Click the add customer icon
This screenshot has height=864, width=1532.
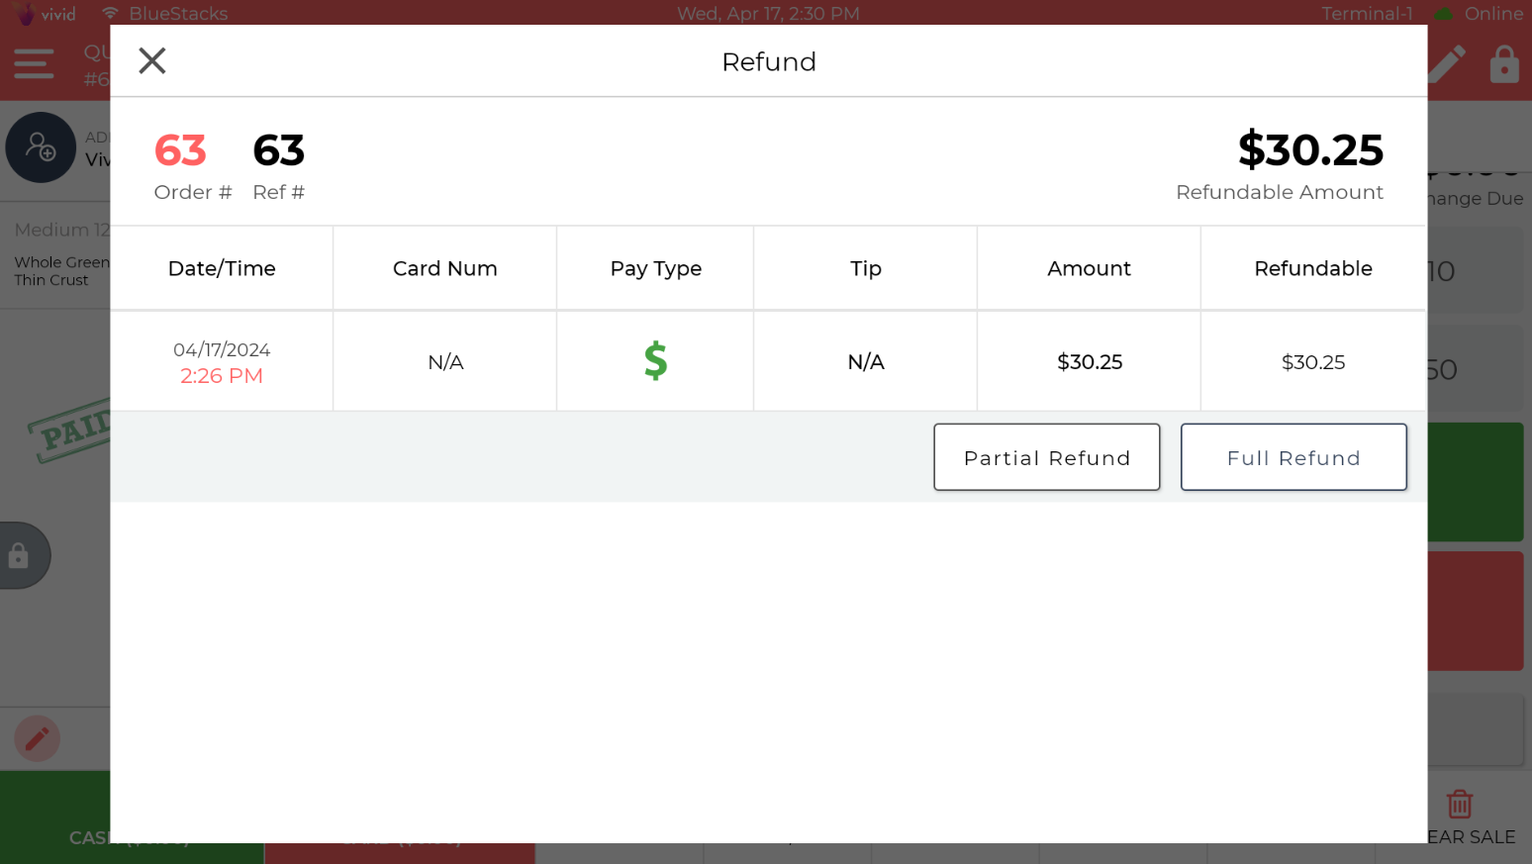(x=41, y=147)
